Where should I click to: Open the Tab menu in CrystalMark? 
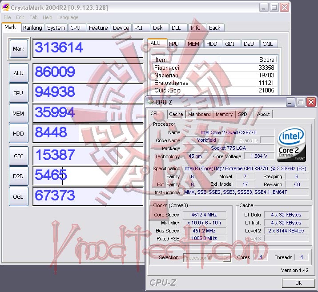pyautogui.click(x=33, y=17)
